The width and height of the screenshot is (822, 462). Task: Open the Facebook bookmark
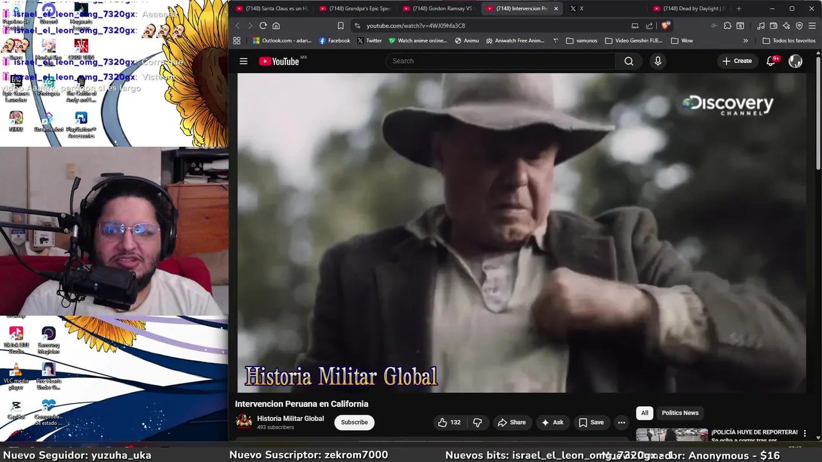335,40
